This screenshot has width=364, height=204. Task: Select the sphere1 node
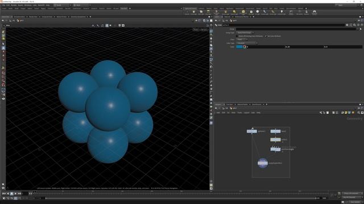tap(251, 131)
